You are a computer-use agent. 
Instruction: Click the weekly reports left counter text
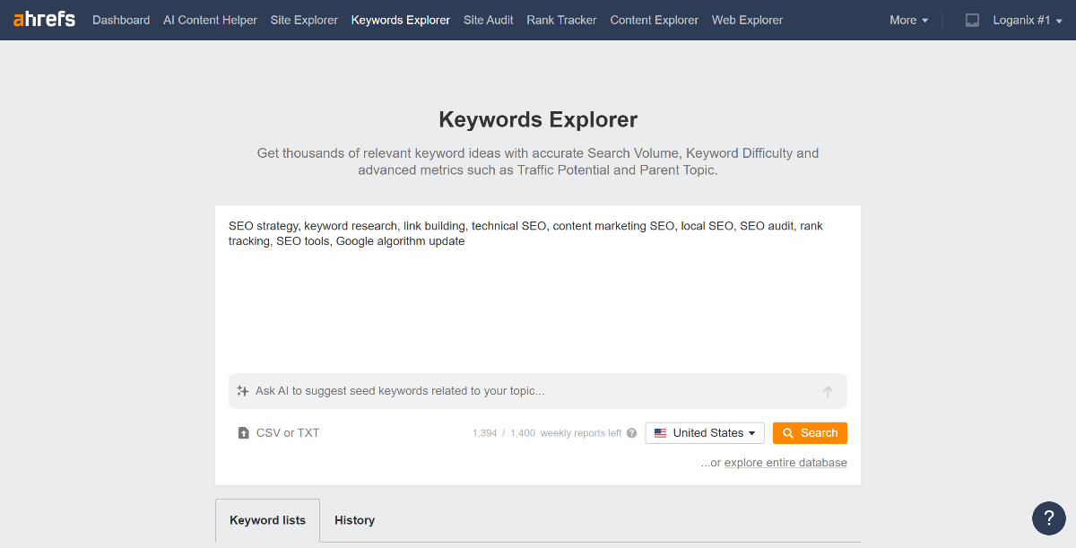(x=547, y=433)
